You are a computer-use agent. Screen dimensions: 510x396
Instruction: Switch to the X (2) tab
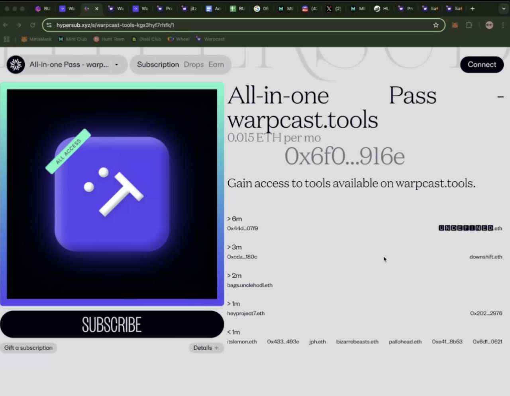(333, 8)
